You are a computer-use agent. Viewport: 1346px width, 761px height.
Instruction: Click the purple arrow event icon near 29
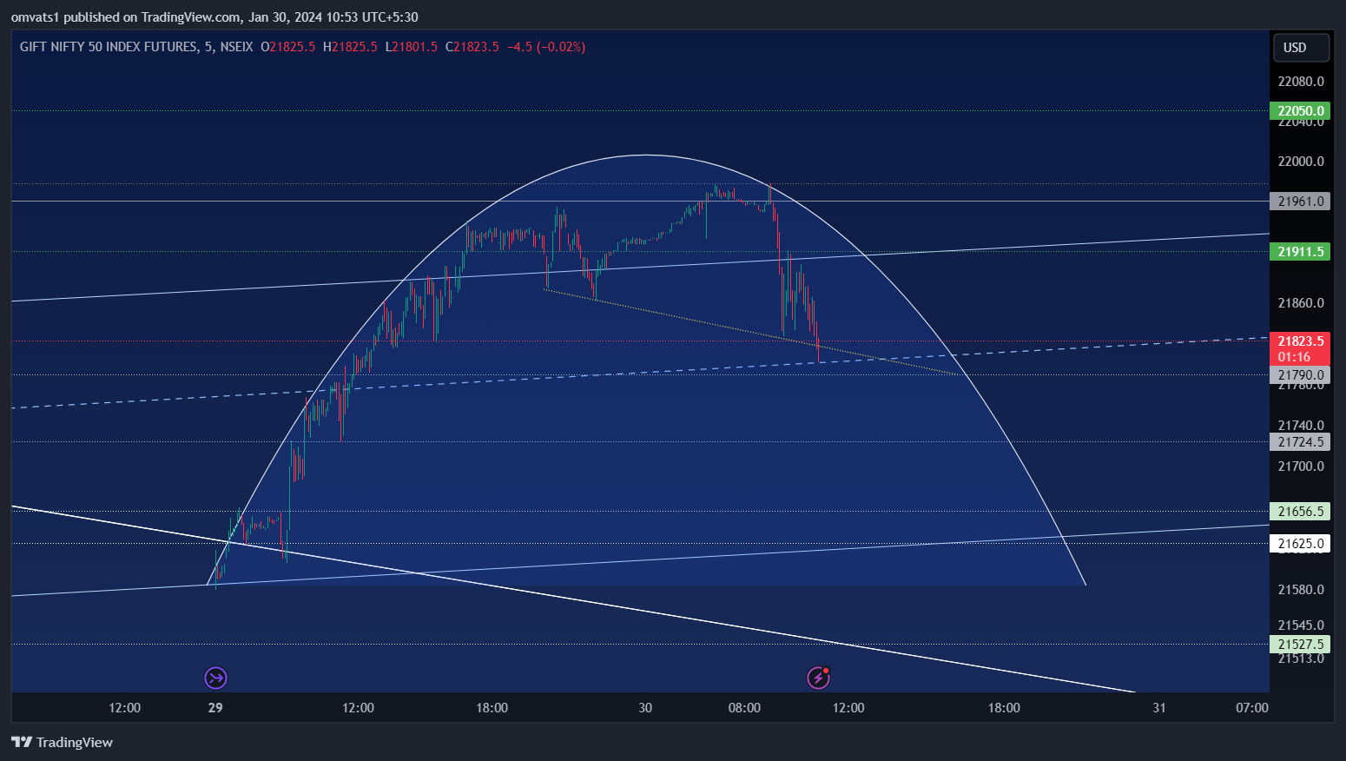[215, 678]
